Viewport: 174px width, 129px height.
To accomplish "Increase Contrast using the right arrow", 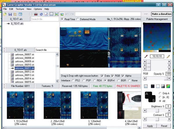I will coord(169,119).
